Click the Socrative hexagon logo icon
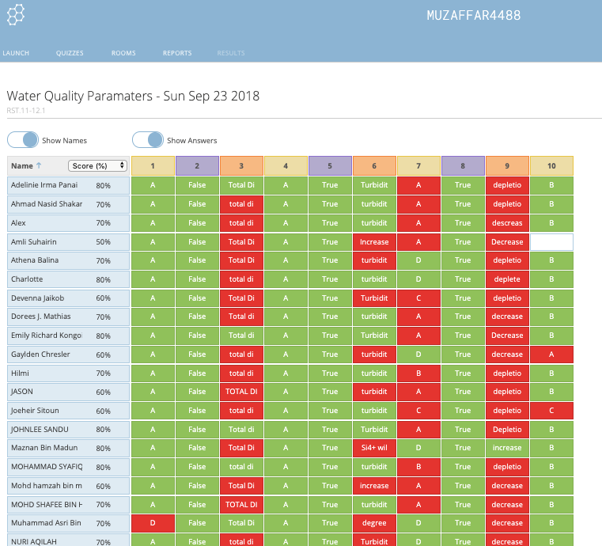This screenshot has width=602, height=546. [x=16, y=14]
